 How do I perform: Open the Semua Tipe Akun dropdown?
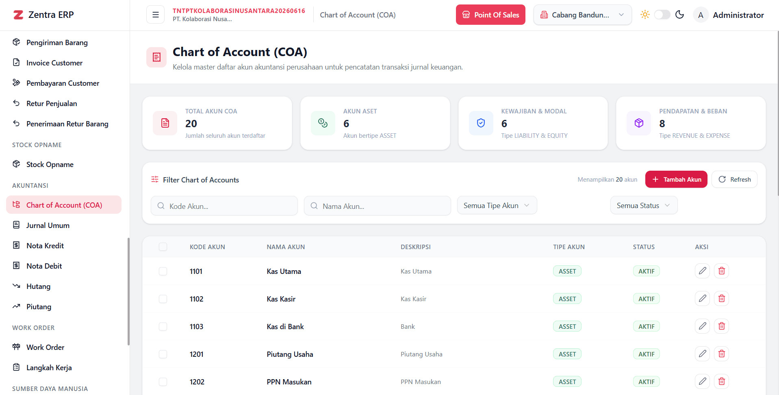pyautogui.click(x=497, y=205)
